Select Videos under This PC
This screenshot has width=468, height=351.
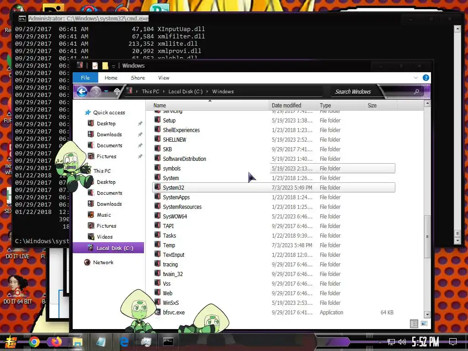[105, 237]
